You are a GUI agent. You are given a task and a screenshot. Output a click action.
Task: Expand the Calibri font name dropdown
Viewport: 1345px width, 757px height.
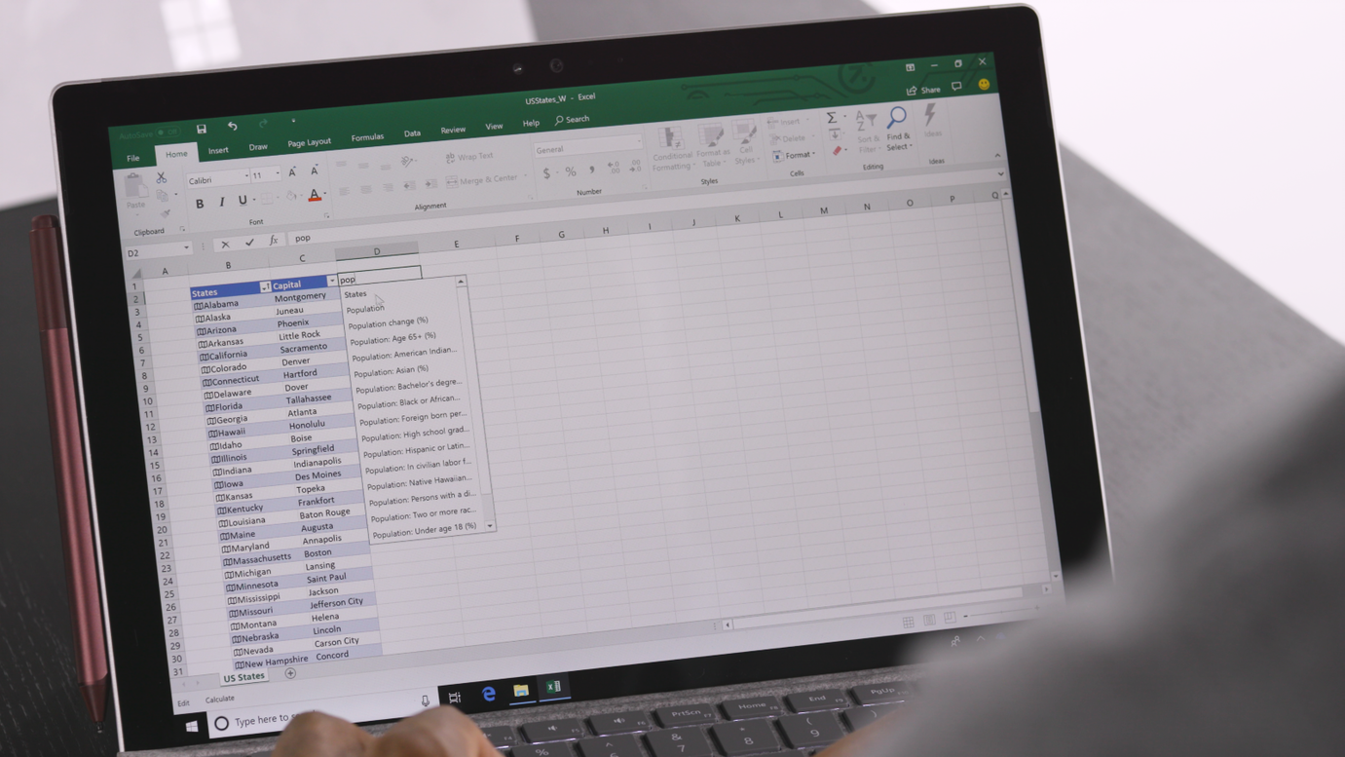245,177
